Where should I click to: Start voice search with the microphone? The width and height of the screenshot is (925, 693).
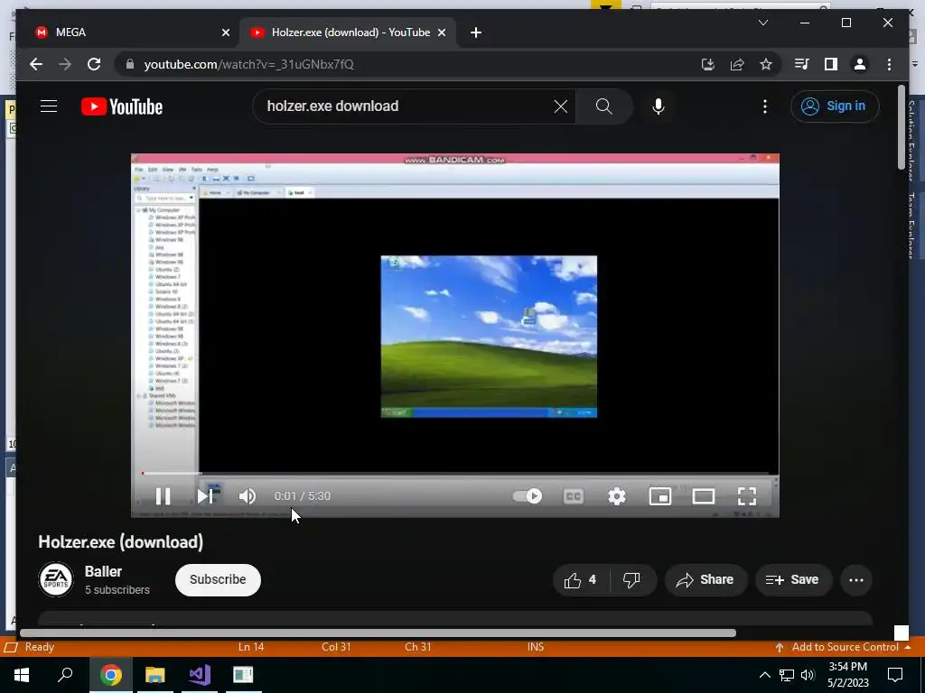[659, 106]
